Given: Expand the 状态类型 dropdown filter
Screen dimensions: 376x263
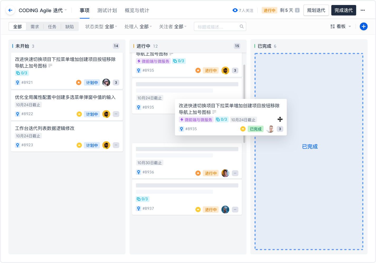Looking at the screenshot, I should click(101, 27).
